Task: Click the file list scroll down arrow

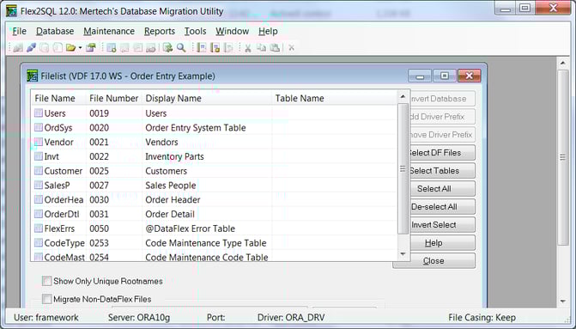Action: click(403, 254)
